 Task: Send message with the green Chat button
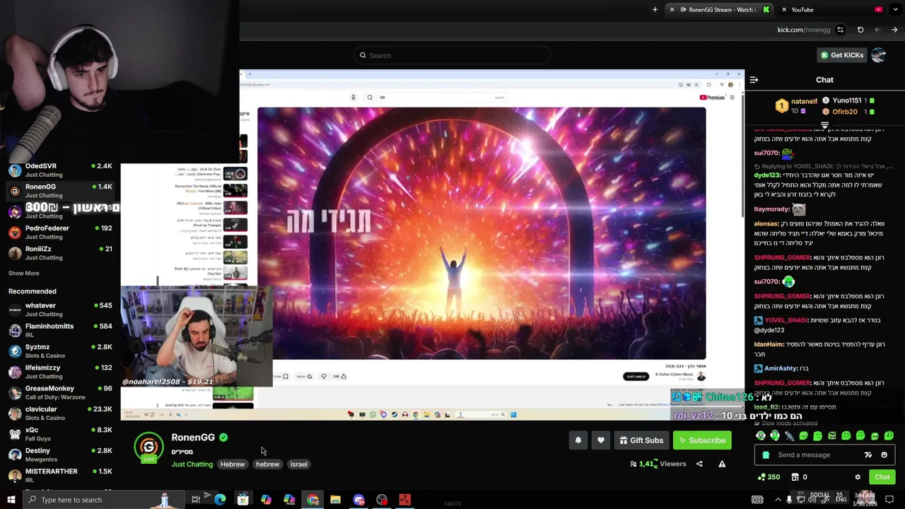pos(882,477)
